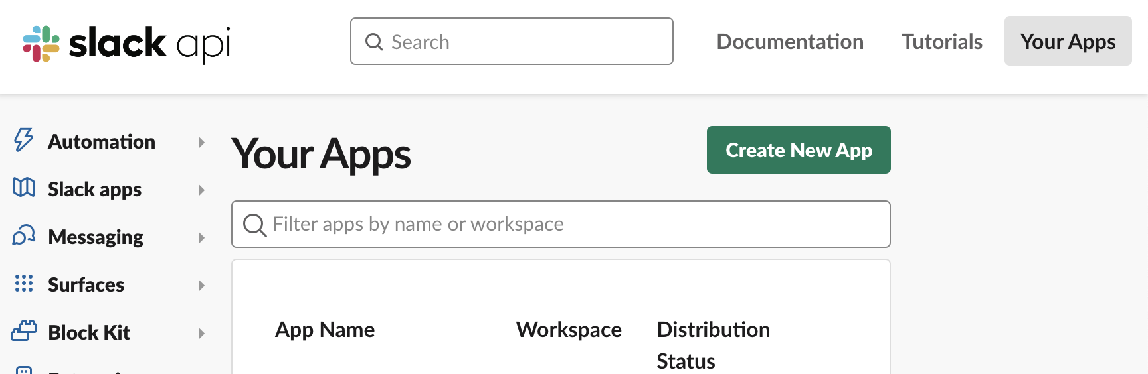Viewport: 1148px width, 374px height.
Task: Focus the Filter apps by name field
Action: (561, 224)
